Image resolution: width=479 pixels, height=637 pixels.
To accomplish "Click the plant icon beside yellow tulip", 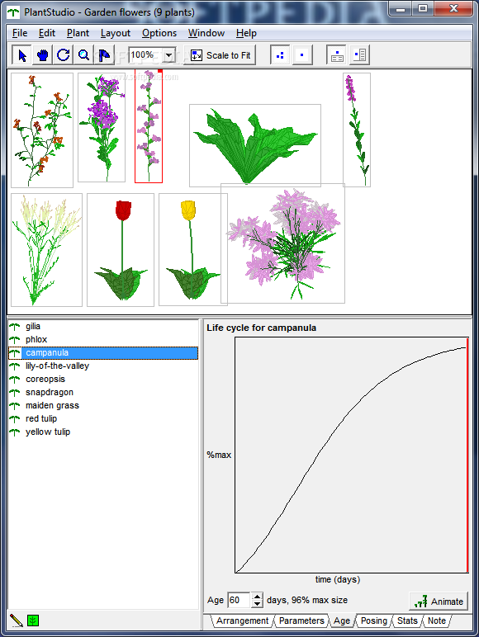I will 15,432.
